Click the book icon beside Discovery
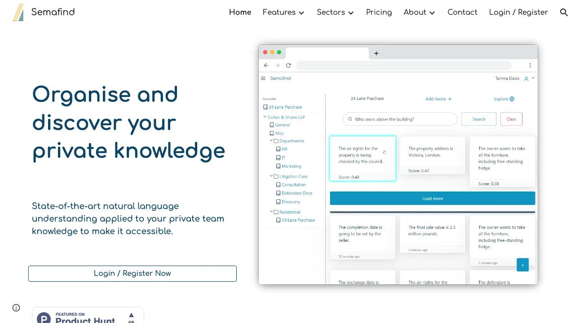 278,202
